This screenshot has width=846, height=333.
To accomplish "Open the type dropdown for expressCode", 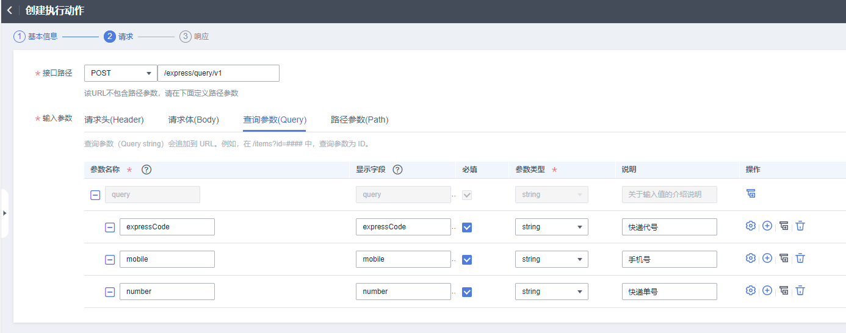I will (x=552, y=227).
